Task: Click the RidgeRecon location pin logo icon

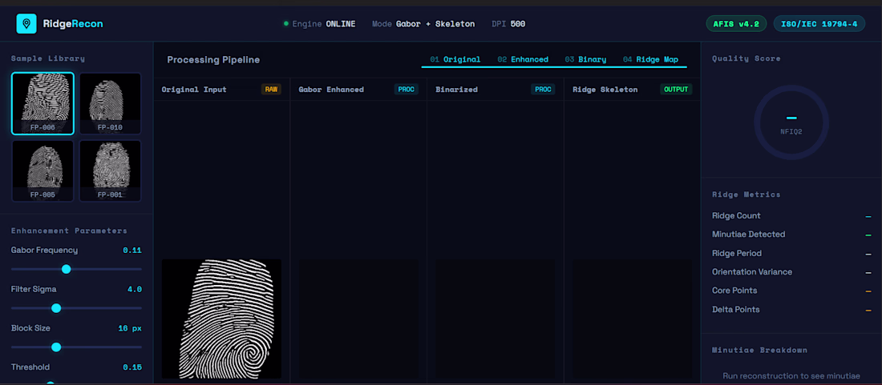Action: pyautogui.click(x=26, y=23)
